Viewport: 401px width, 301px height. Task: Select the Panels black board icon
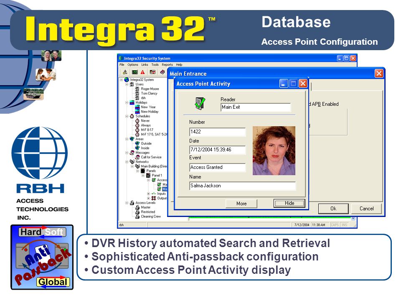pyautogui.click(x=143, y=171)
